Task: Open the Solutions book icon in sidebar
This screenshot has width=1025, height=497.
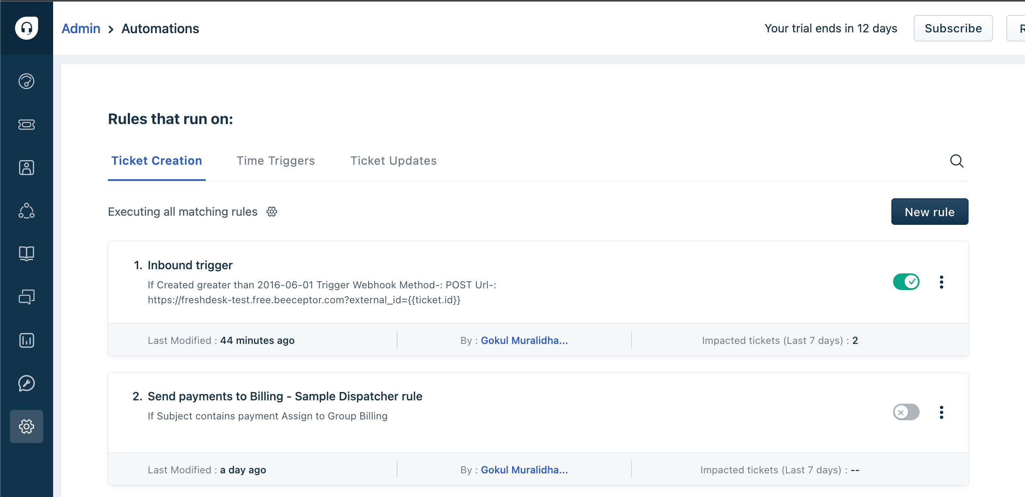Action: point(27,253)
